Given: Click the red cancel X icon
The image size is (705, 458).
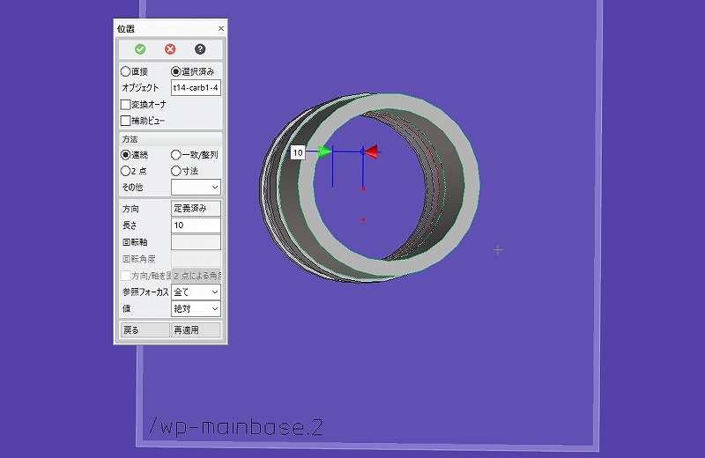Looking at the screenshot, I should coord(170,49).
